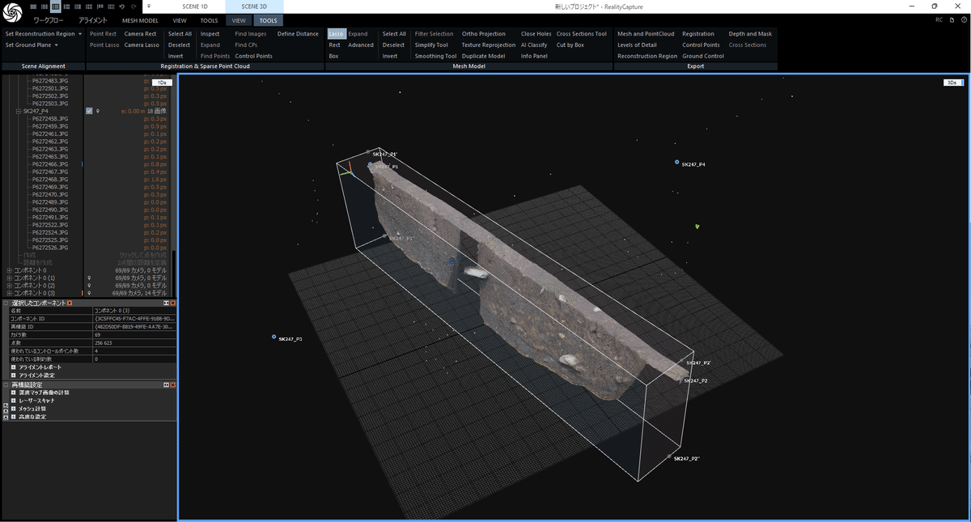Open the MESH MODEL ribbon tab

click(140, 19)
